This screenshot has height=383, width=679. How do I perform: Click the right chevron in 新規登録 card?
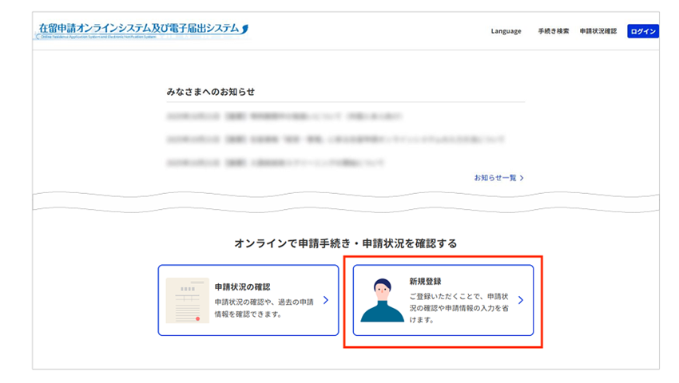pos(521,301)
